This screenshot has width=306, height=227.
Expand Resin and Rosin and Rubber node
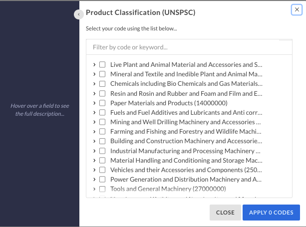[94, 93]
